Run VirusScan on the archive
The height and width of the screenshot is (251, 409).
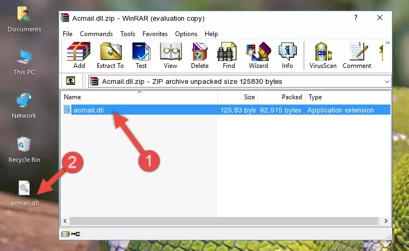(x=323, y=55)
